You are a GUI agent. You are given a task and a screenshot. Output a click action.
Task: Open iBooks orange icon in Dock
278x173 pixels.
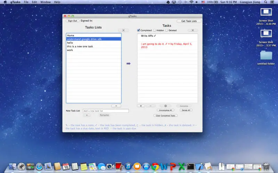pos(137,166)
